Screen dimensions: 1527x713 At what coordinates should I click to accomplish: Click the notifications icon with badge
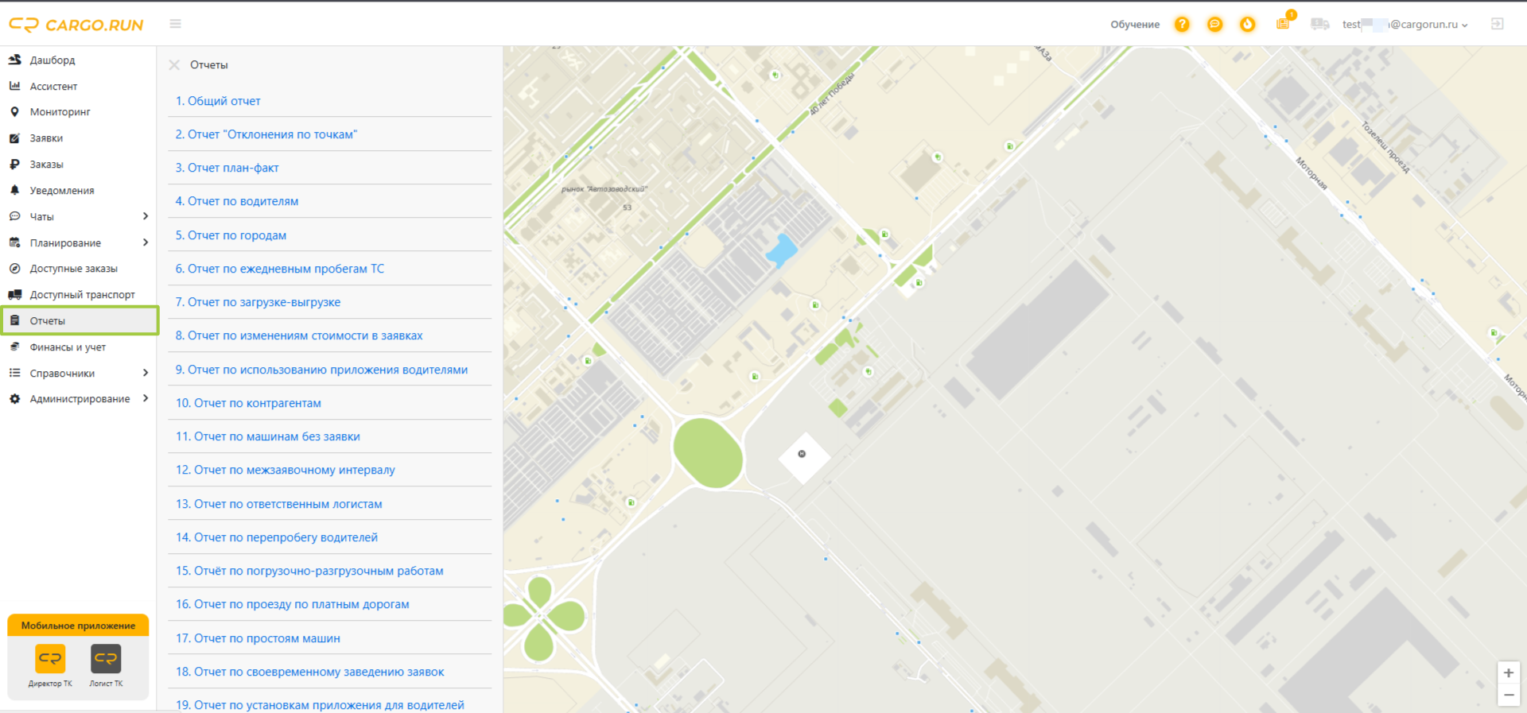[1284, 22]
